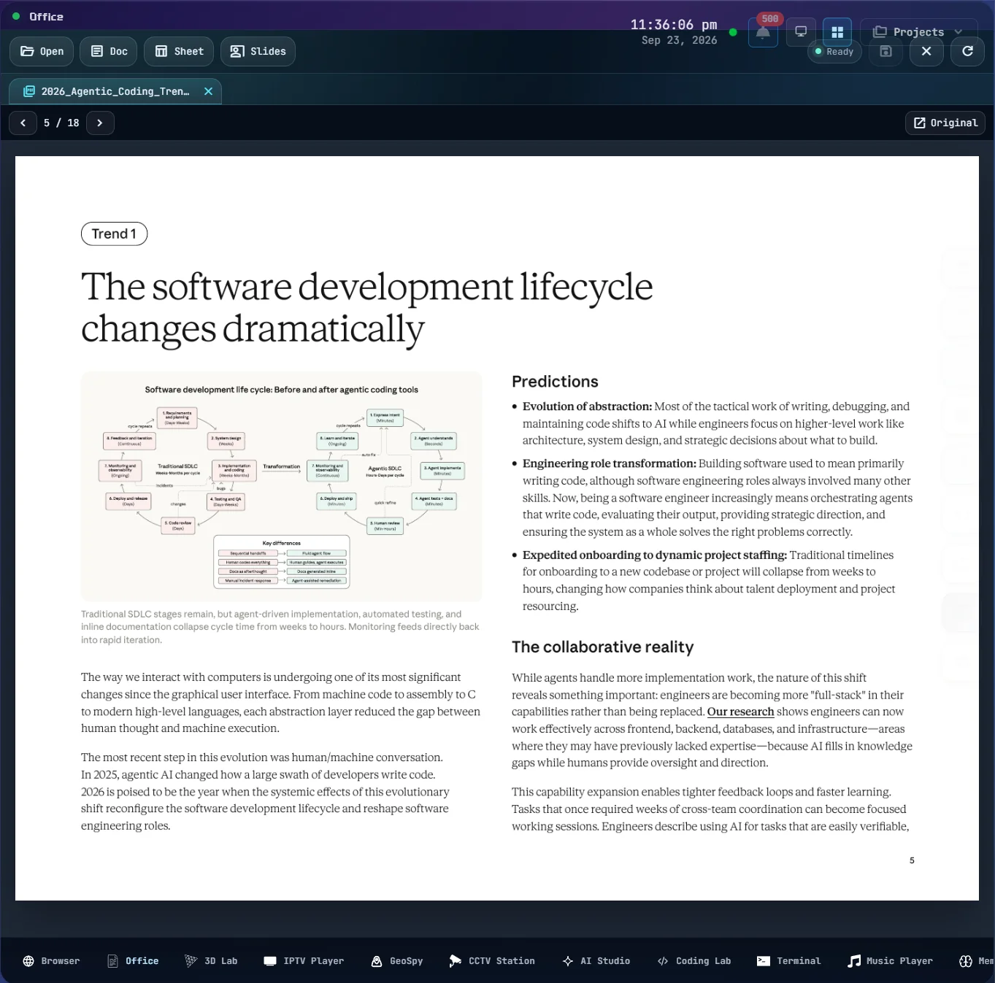
Task: Click the save disk icon
Action: pyautogui.click(x=885, y=51)
